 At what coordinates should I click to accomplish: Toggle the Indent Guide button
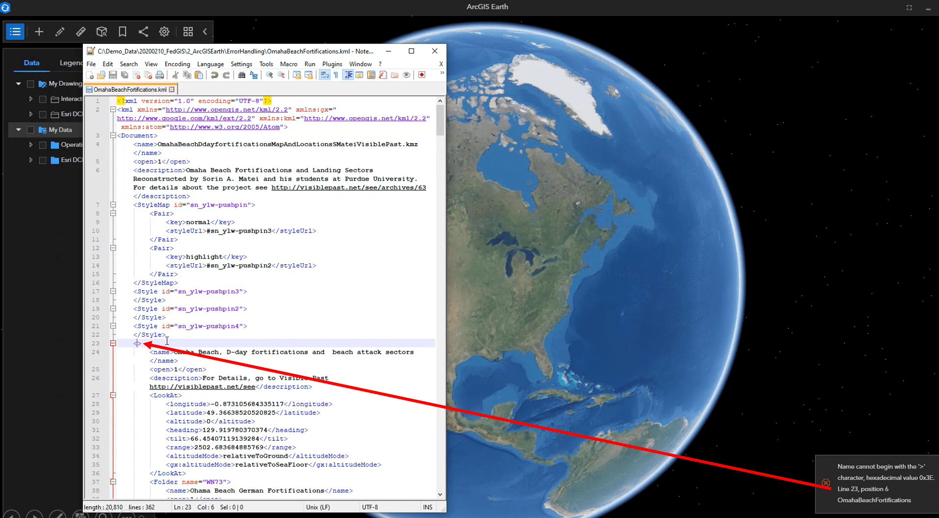coord(348,75)
